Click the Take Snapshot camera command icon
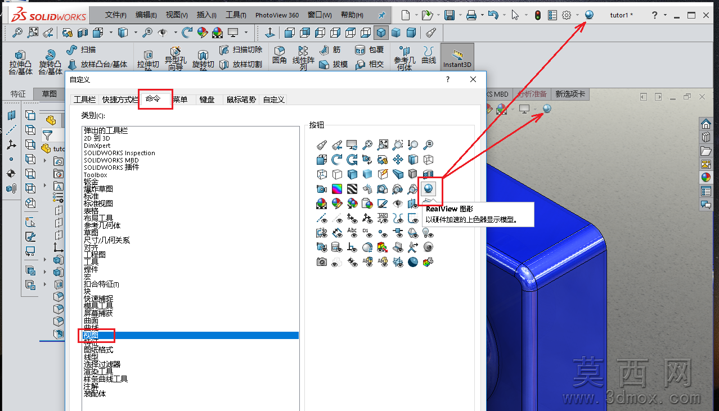 pos(322,262)
